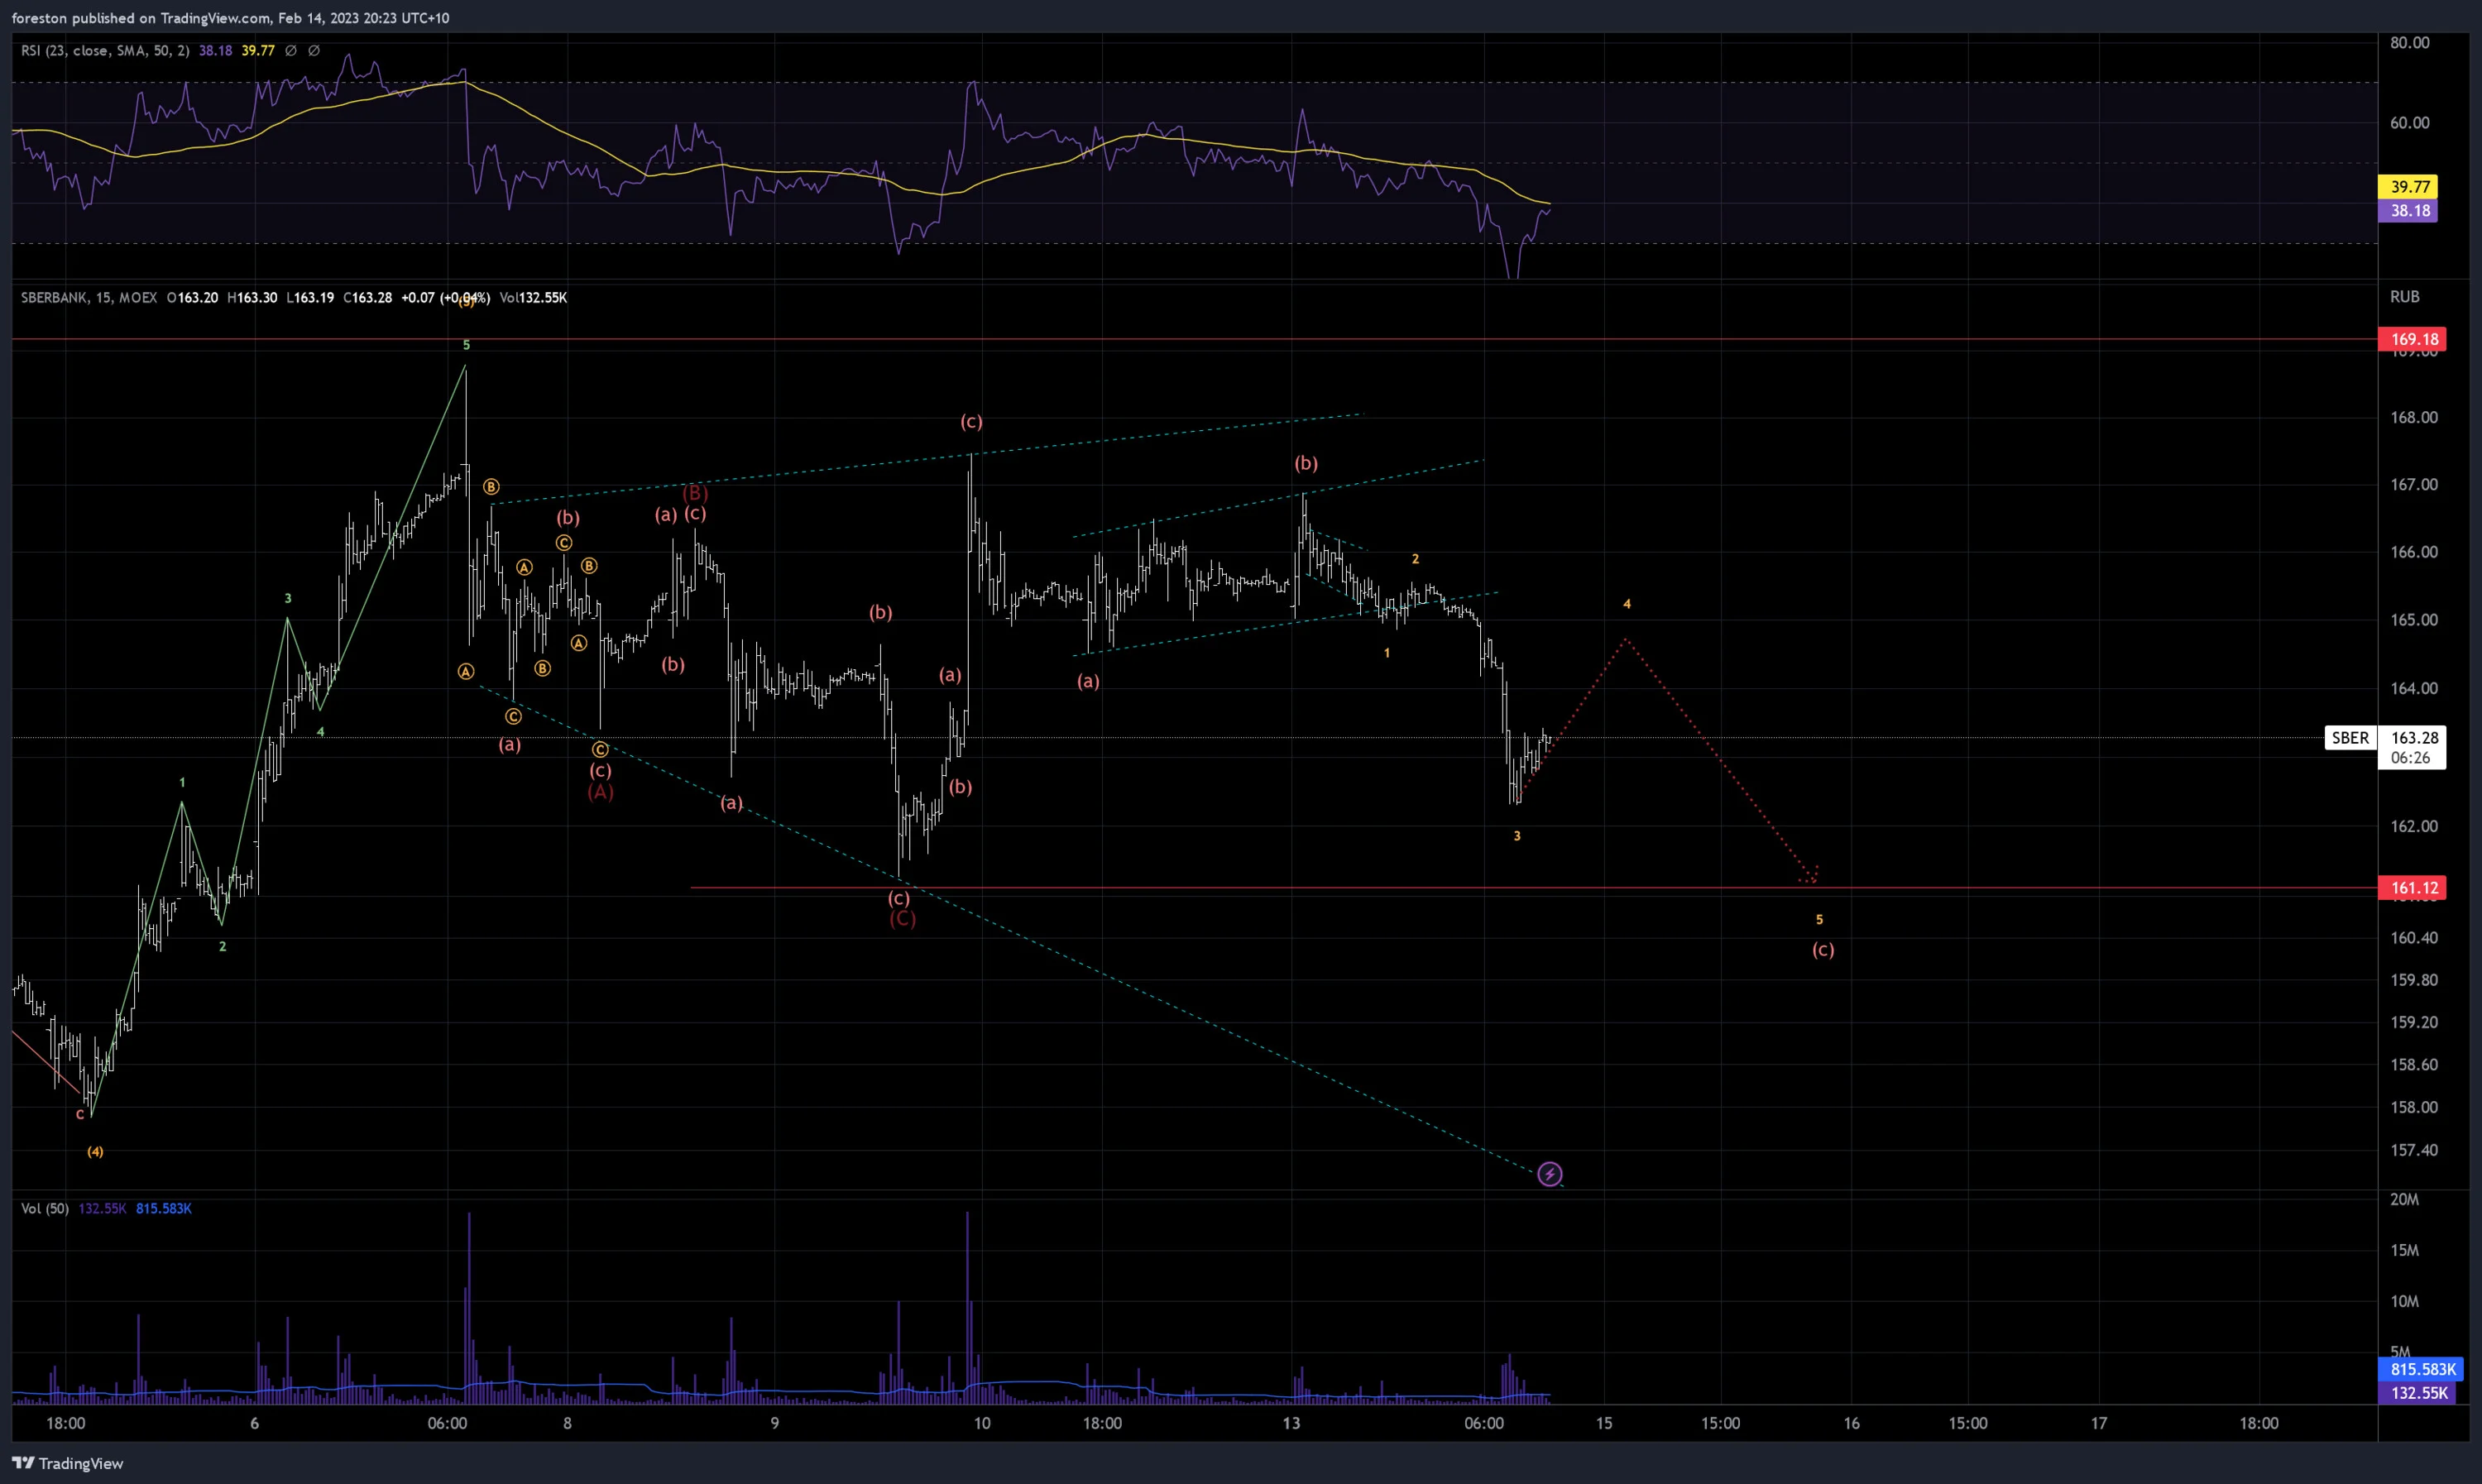Click the L163.19 low value
Viewport: 2482px width, 1484px height.
310,297
